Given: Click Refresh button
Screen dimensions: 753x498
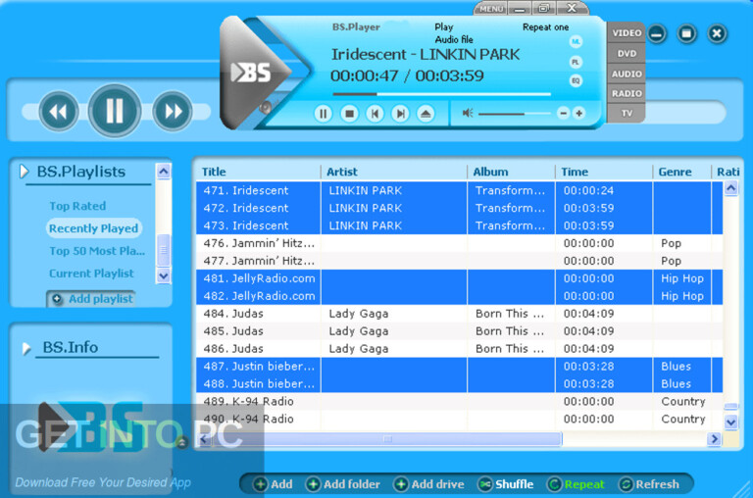Looking at the screenshot, I should 649,484.
